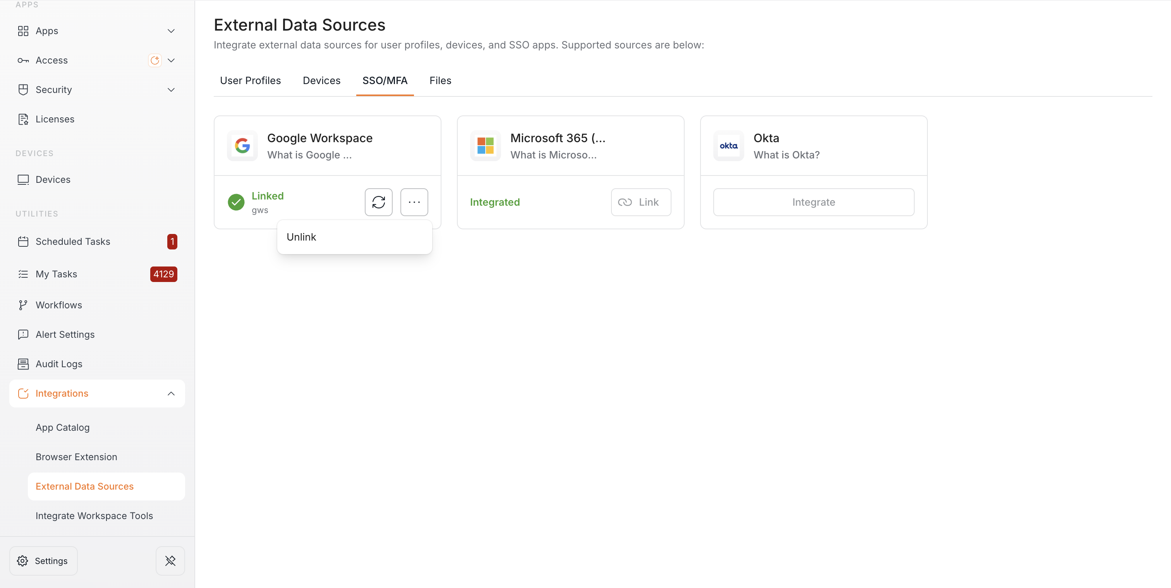The height and width of the screenshot is (588, 1171).
Task: Click the Apps grid icon in sidebar
Action: click(x=23, y=31)
